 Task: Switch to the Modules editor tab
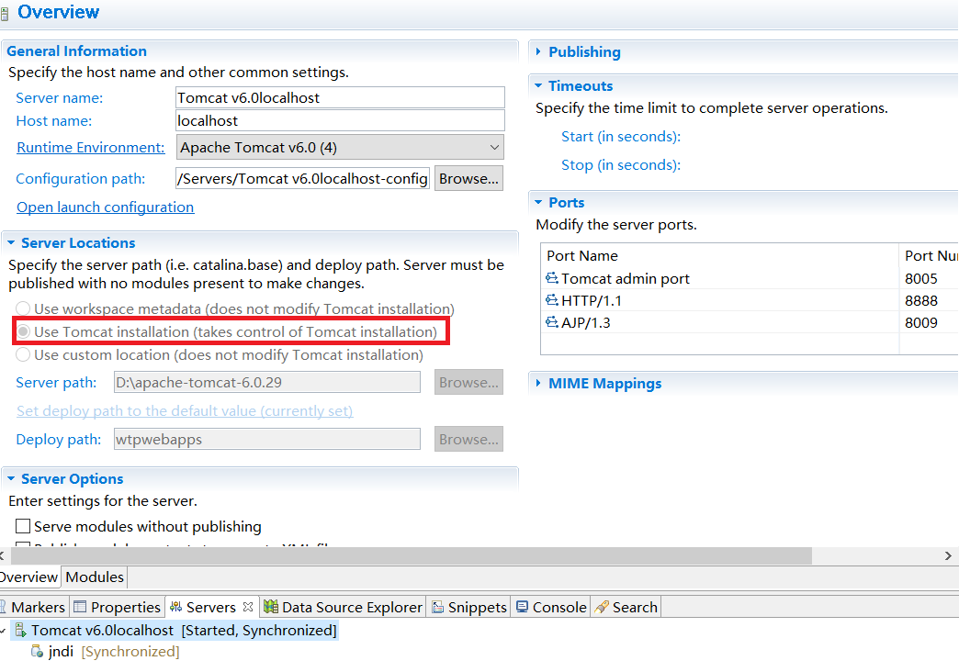click(95, 577)
